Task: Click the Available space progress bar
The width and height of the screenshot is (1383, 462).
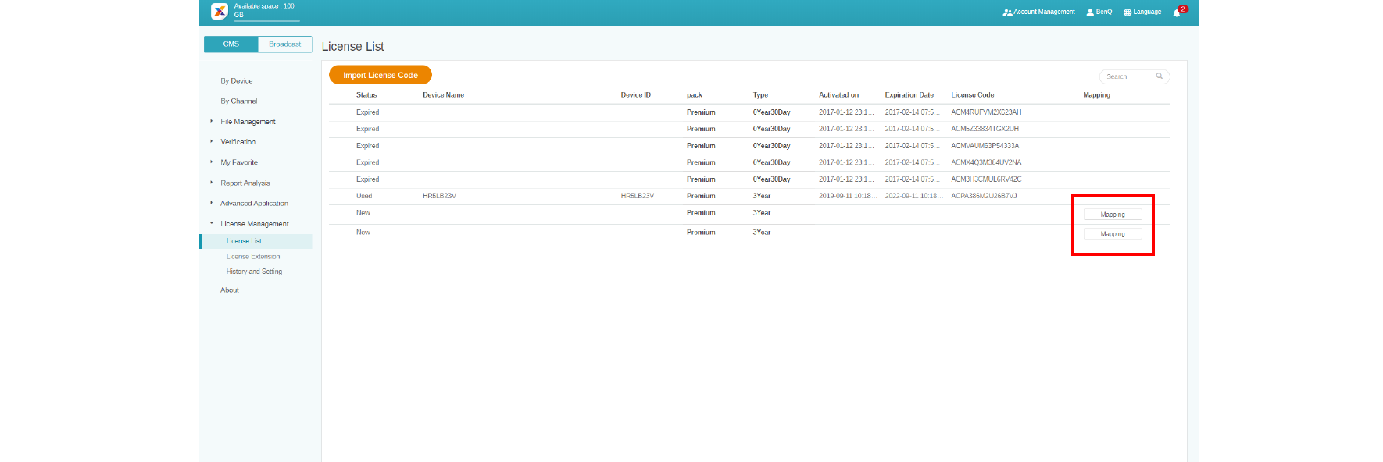Action: [266, 21]
